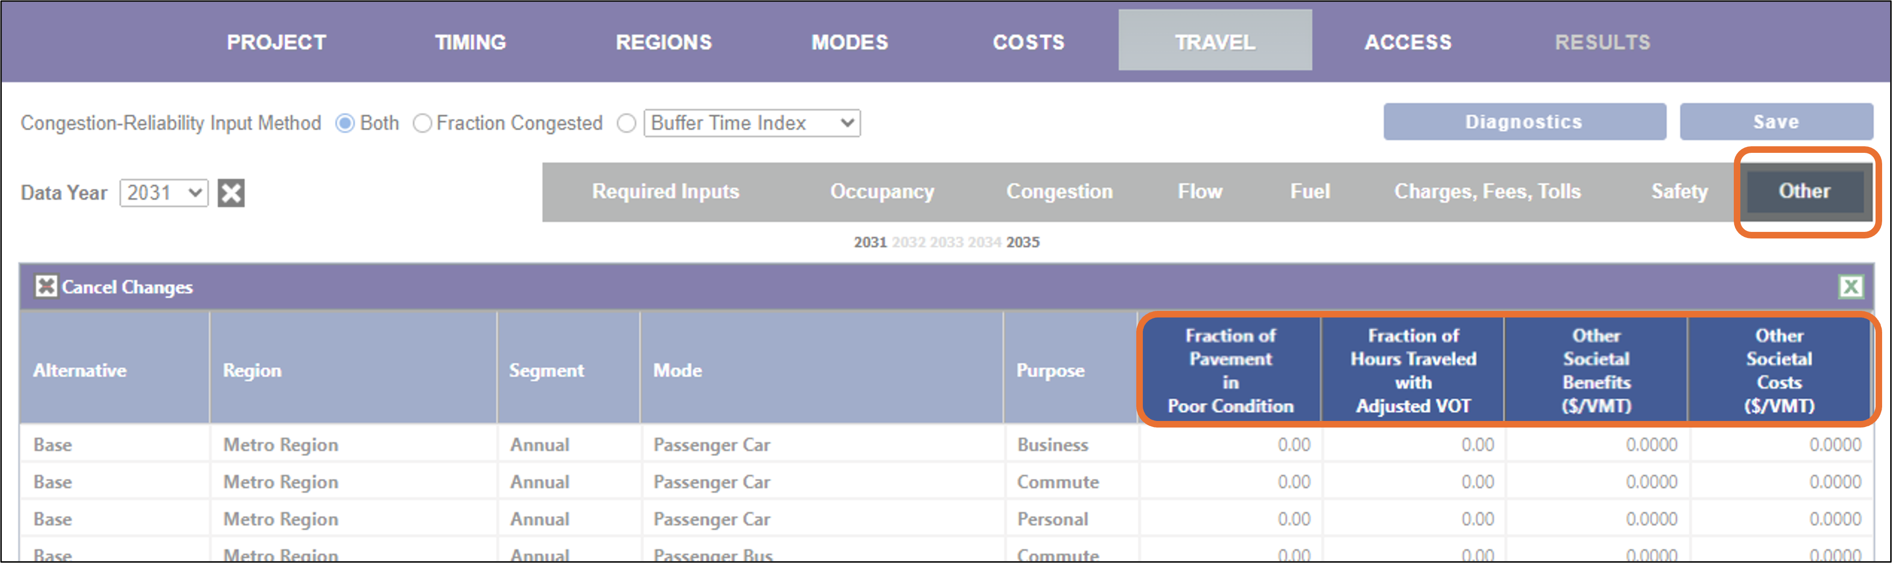Image resolution: width=1892 pixels, height=563 pixels.
Task: Click the 2031 year link
Action: 870,242
